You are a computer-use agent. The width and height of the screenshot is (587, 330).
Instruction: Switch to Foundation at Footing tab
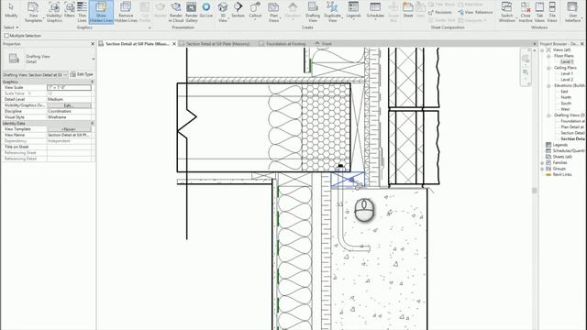tap(285, 44)
